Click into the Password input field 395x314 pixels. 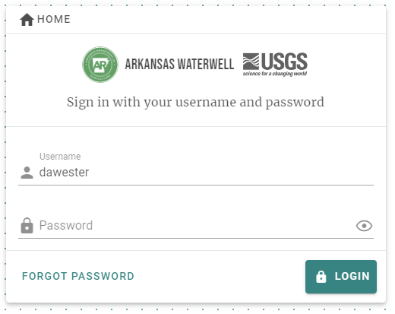pos(196,225)
